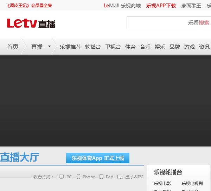Image resolution: width=211 pixels, height=191 pixels.
Task: Select the Phone viewing option label
Action: [x=89, y=177]
